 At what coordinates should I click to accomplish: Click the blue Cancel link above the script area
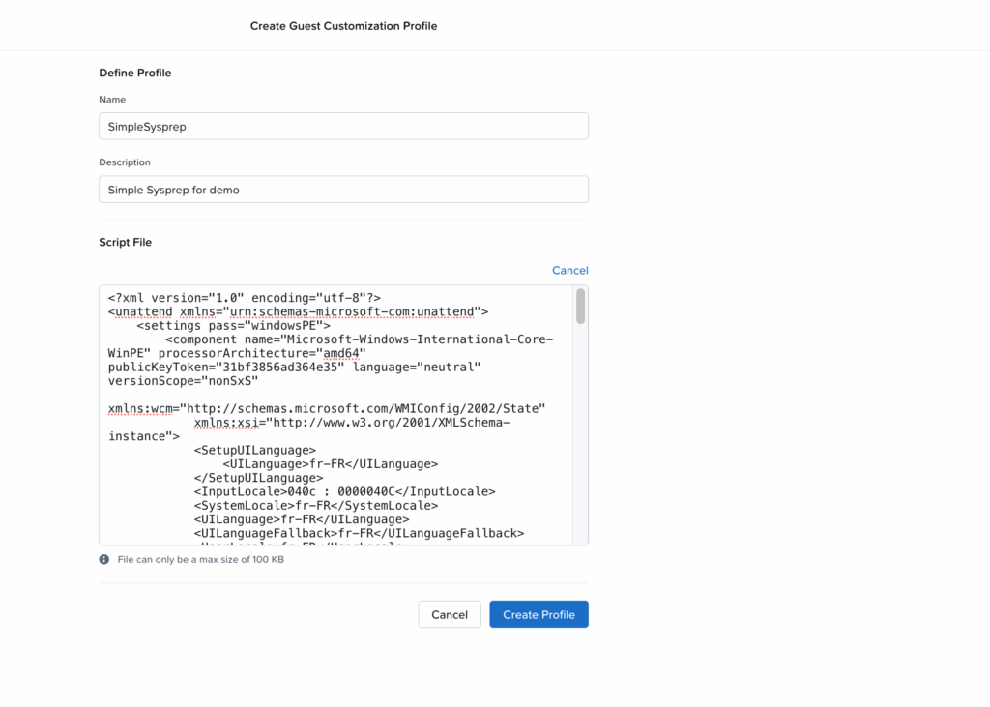coord(569,270)
